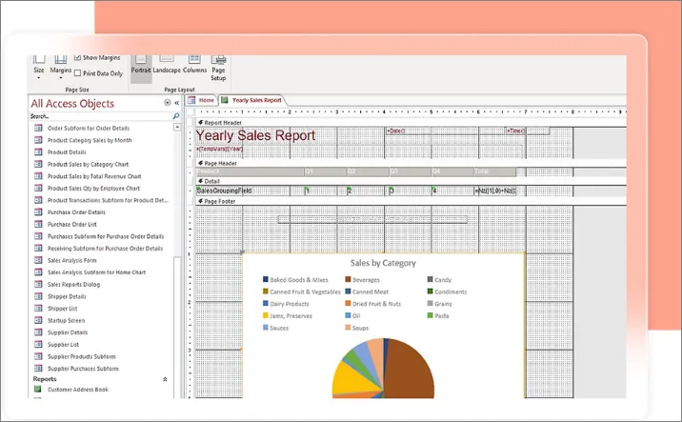
Task: Click the Sales Analysis Form icon
Action: tap(38, 260)
